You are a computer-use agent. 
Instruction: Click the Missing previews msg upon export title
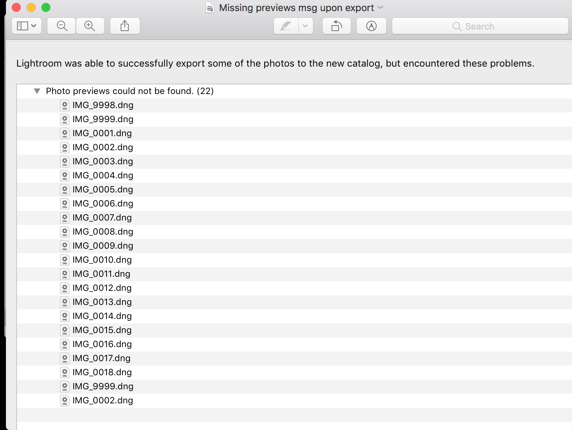(296, 8)
